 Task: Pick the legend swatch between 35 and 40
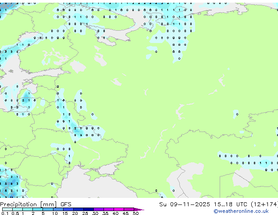click(109, 209)
